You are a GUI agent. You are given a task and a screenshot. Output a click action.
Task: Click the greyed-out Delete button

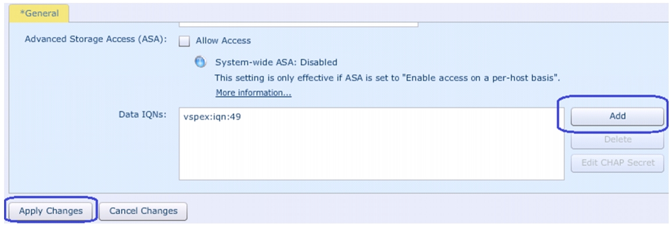click(617, 139)
